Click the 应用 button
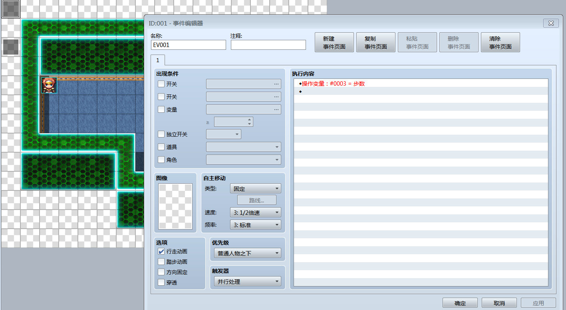Screen dimensions: 566x310 point(538,303)
